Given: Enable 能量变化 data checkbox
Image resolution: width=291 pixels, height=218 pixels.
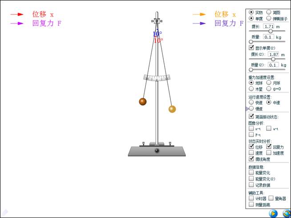Looking at the screenshot, I should (x=252, y=172).
